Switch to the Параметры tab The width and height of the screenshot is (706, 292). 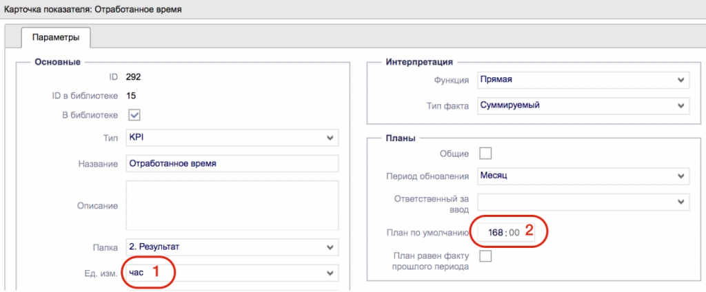pos(56,37)
